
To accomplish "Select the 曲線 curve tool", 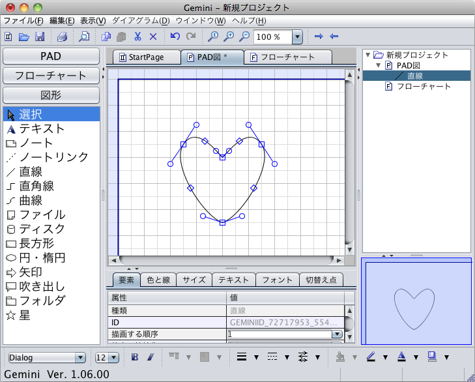I will (51, 200).
